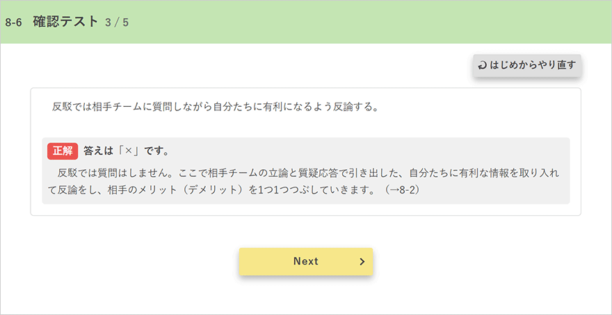The height and width of the screenshot is (315, 612).
Task: Click the chevron arrow on Next button
Action: pyautogui.click(x=362, y=262)
